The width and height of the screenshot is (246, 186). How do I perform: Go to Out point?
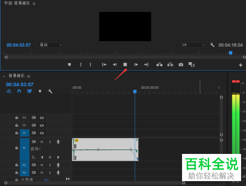coord(146,65)
